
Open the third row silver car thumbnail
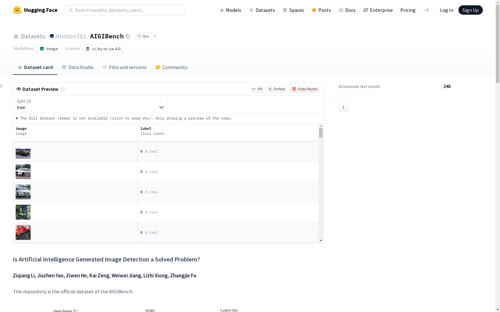(23, 192)
